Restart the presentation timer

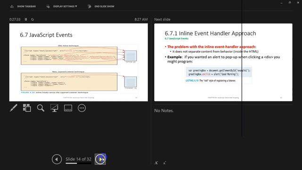(x=33, y=19)
